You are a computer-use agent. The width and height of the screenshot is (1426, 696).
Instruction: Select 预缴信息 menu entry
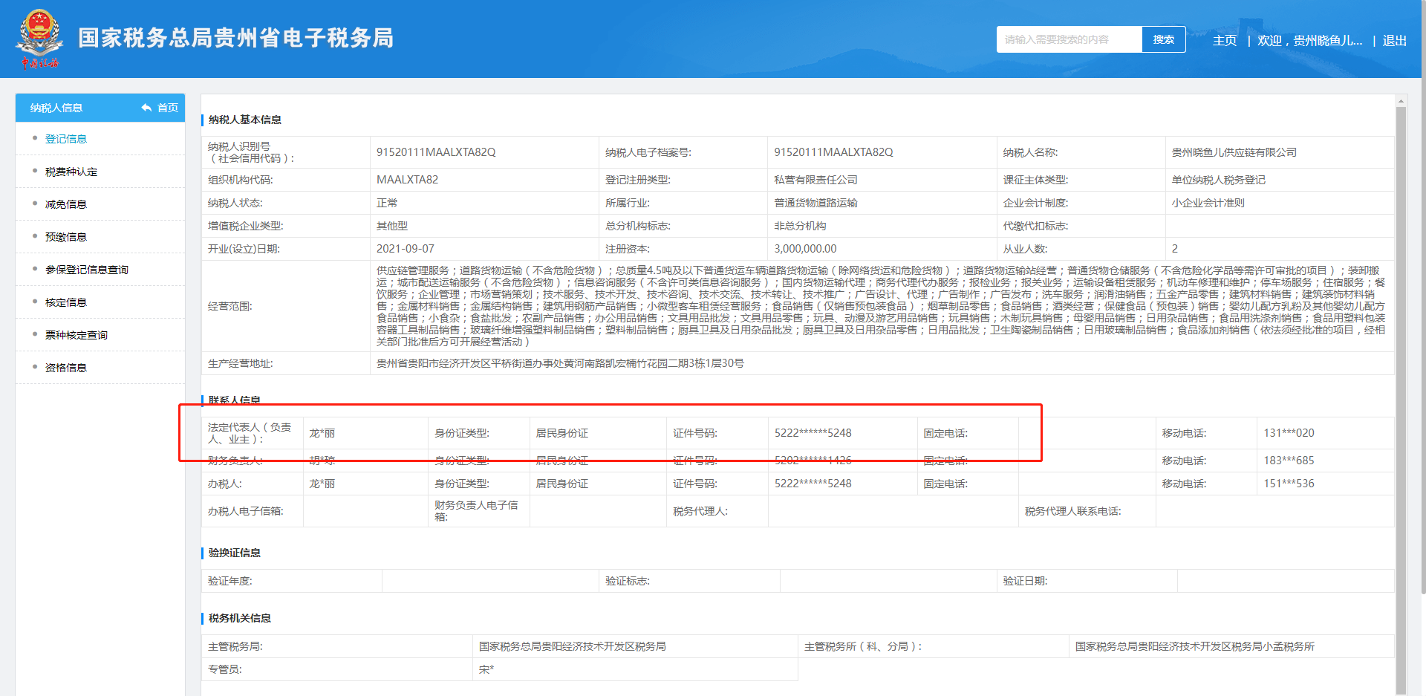66,237
